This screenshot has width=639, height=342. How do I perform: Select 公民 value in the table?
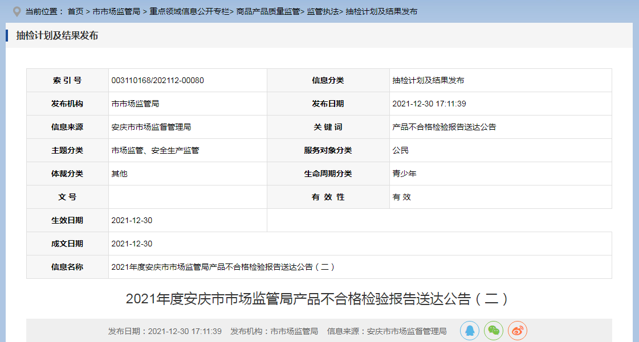point(400,150)
